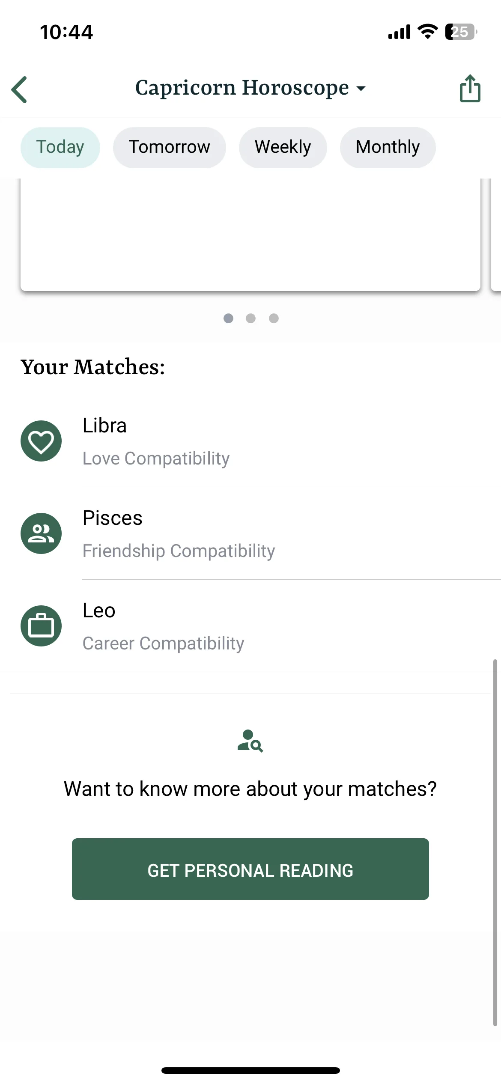Open the share icon

470,89
